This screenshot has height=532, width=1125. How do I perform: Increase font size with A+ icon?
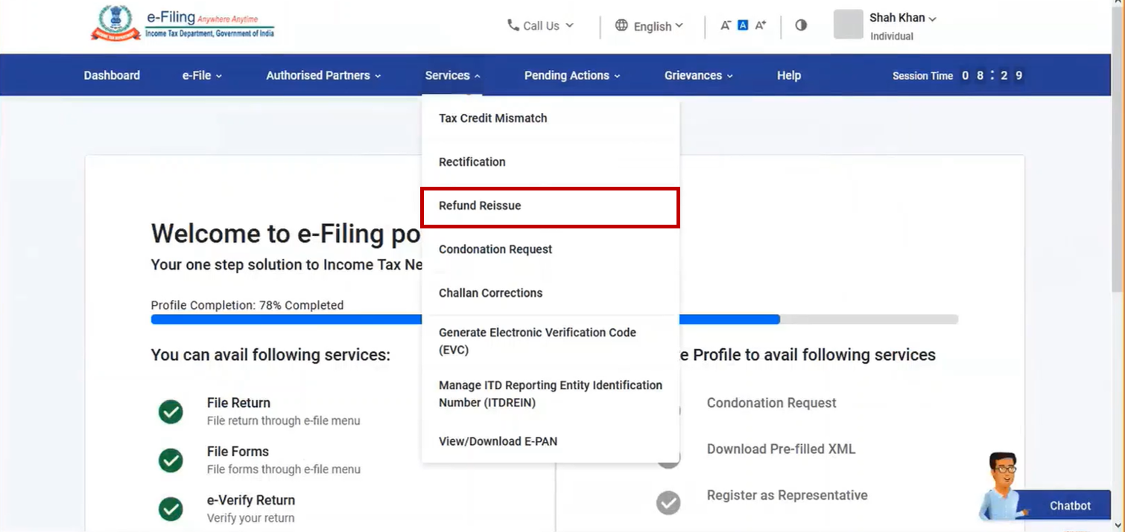[760, 25]
